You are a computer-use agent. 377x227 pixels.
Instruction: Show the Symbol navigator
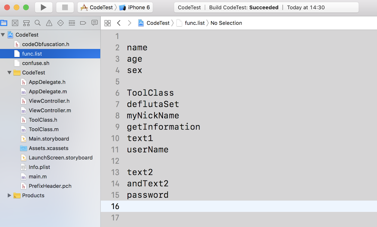26,23
